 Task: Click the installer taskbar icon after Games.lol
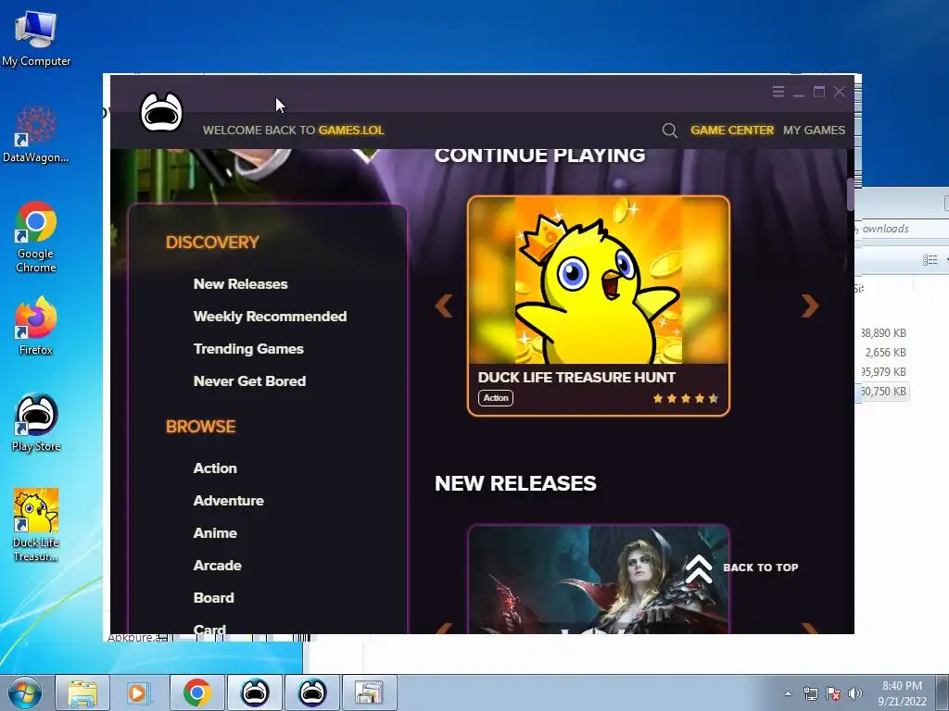[x=370, y=692]
